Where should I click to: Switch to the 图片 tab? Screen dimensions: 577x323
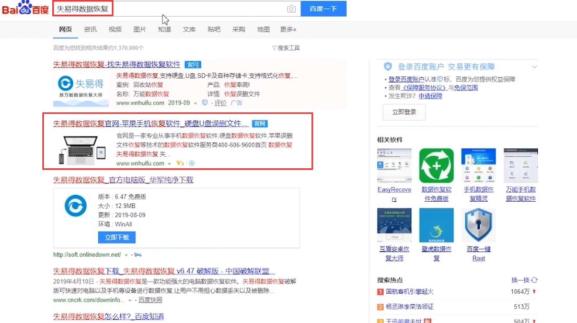pos(140,30)
